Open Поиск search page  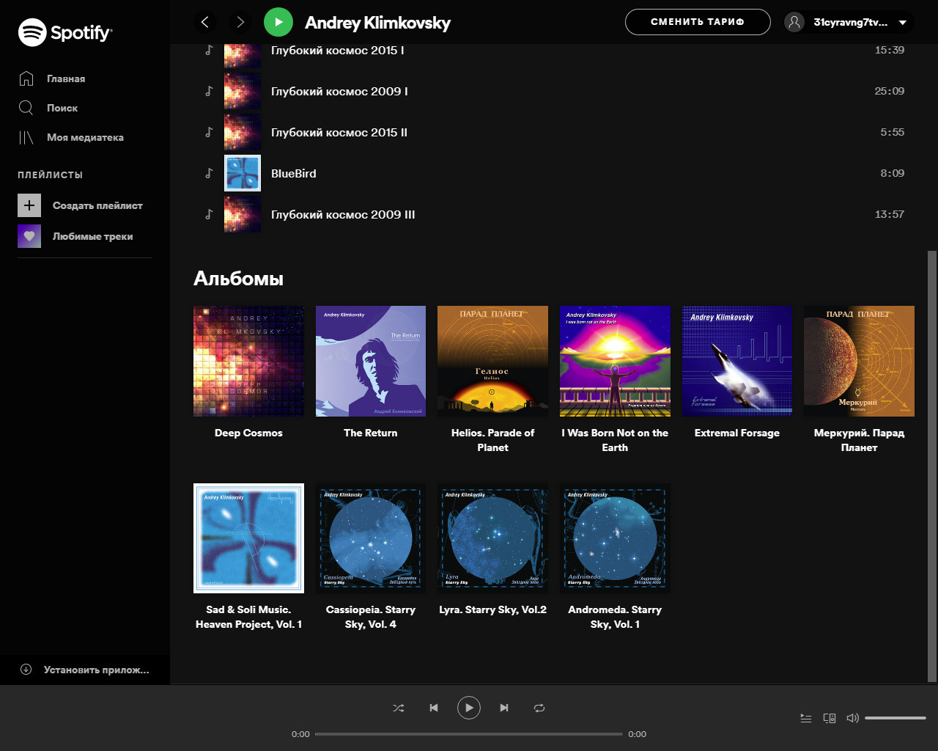click(x=62, y=108)
